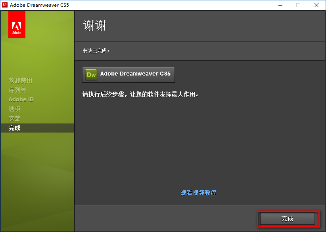
Task: Click the 请执行后续步骤 instruction text
Action: point(140,95)
